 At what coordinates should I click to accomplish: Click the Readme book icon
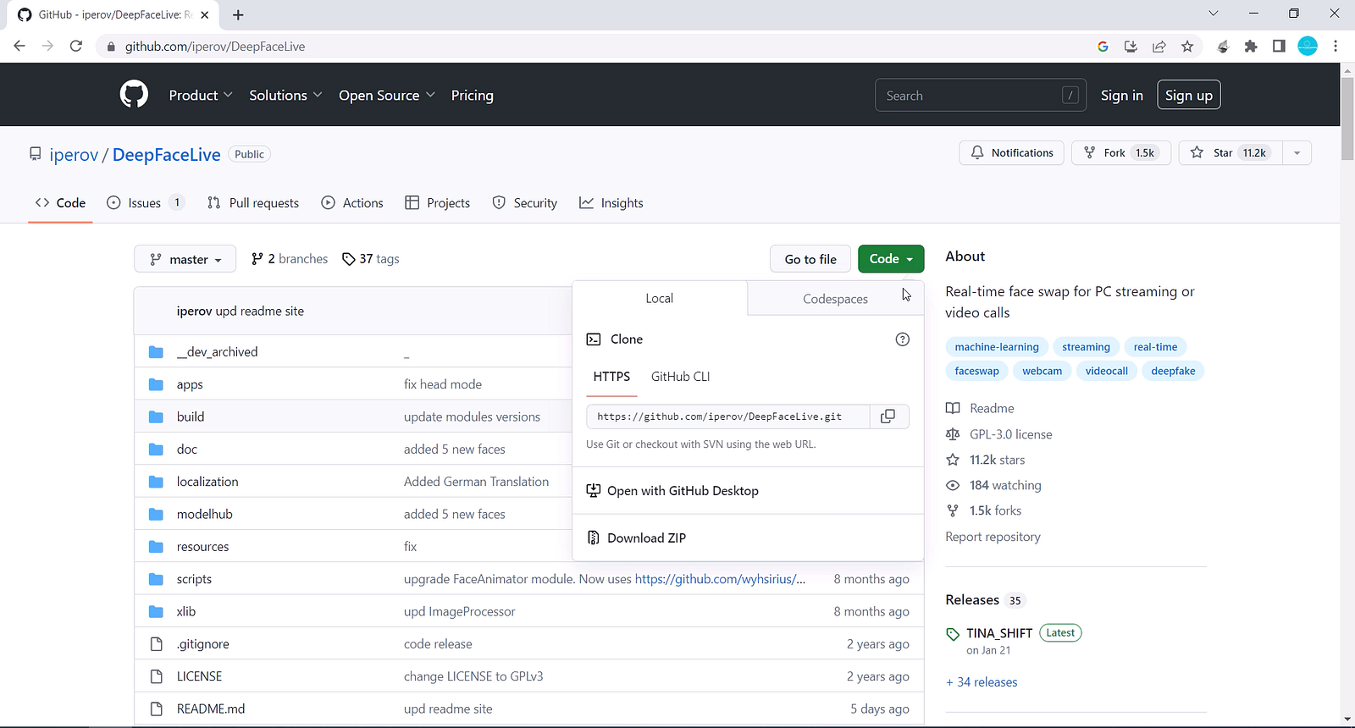tap(953, 409)
